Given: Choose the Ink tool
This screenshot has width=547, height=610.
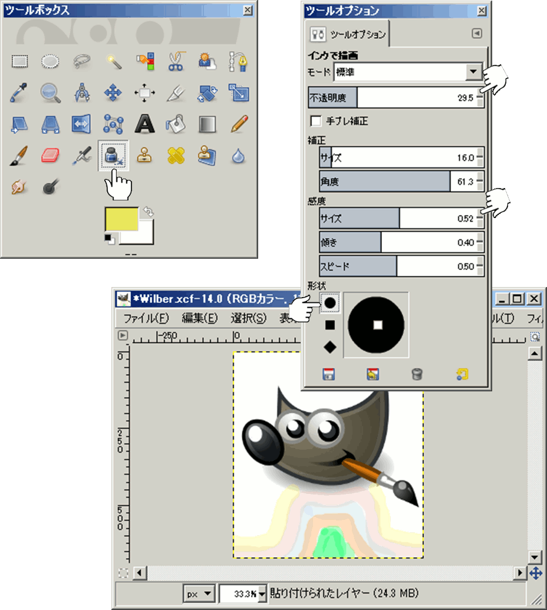Looking at the screenshot, I should (x=113, y=155).
